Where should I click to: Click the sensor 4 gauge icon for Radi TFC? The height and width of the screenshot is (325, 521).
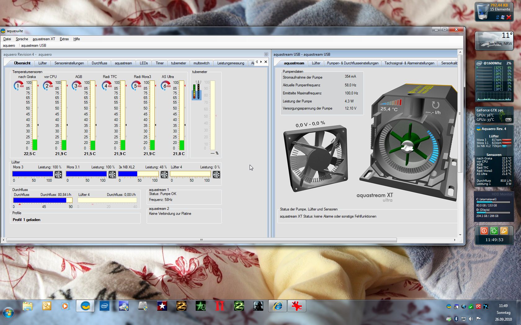(107, 85)
